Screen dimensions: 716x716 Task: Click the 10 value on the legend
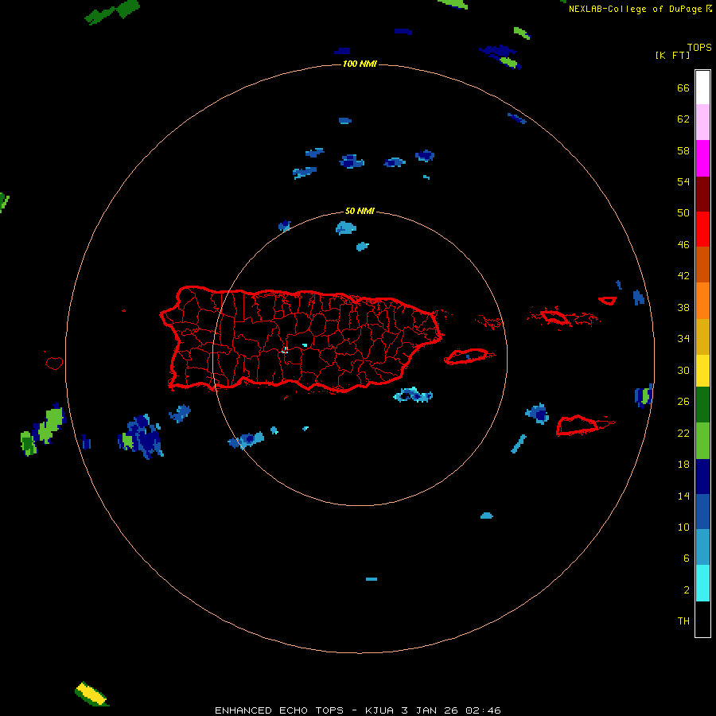pyautogui.click(x=683, y=527)
